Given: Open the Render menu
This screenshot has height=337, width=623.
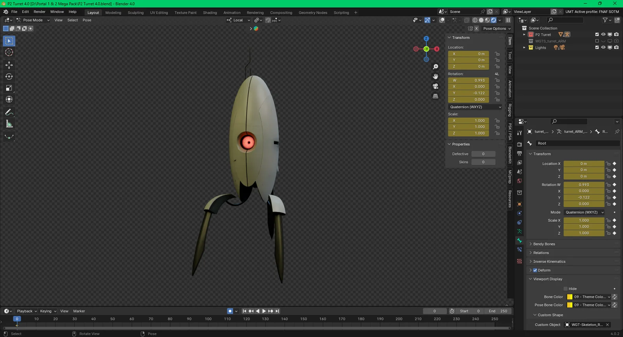Looking at the screenshot, I should [39, 12].
